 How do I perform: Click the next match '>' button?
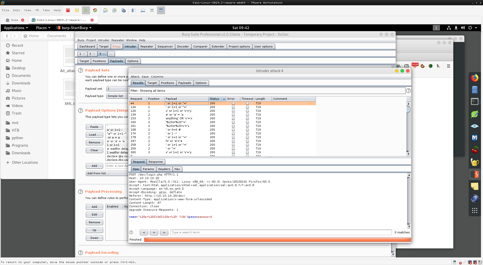tap(164, 232)
